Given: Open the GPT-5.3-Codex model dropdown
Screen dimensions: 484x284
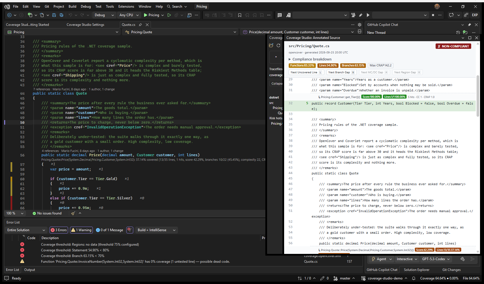Looking at the screenshot, I should click(x=436, y=259).
